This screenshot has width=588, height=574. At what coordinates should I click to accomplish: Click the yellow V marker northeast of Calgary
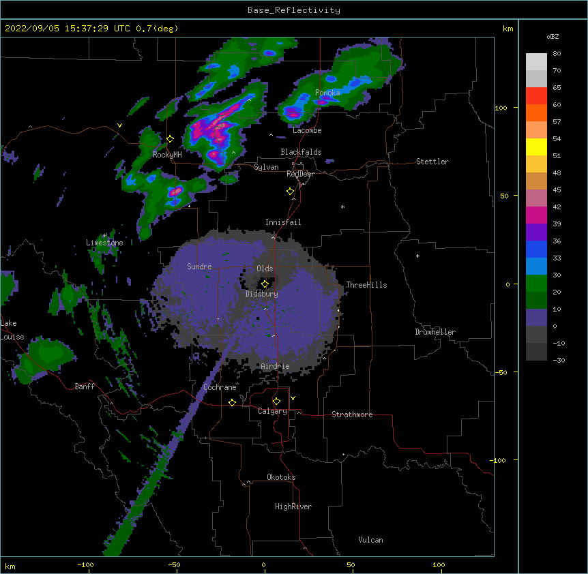(293, 398)
